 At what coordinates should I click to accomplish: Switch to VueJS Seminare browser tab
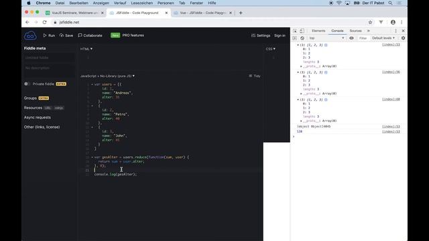coord(74,13)
